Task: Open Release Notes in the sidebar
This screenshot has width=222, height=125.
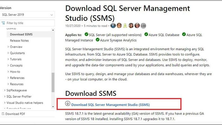Action: click(x=19, y=41)
